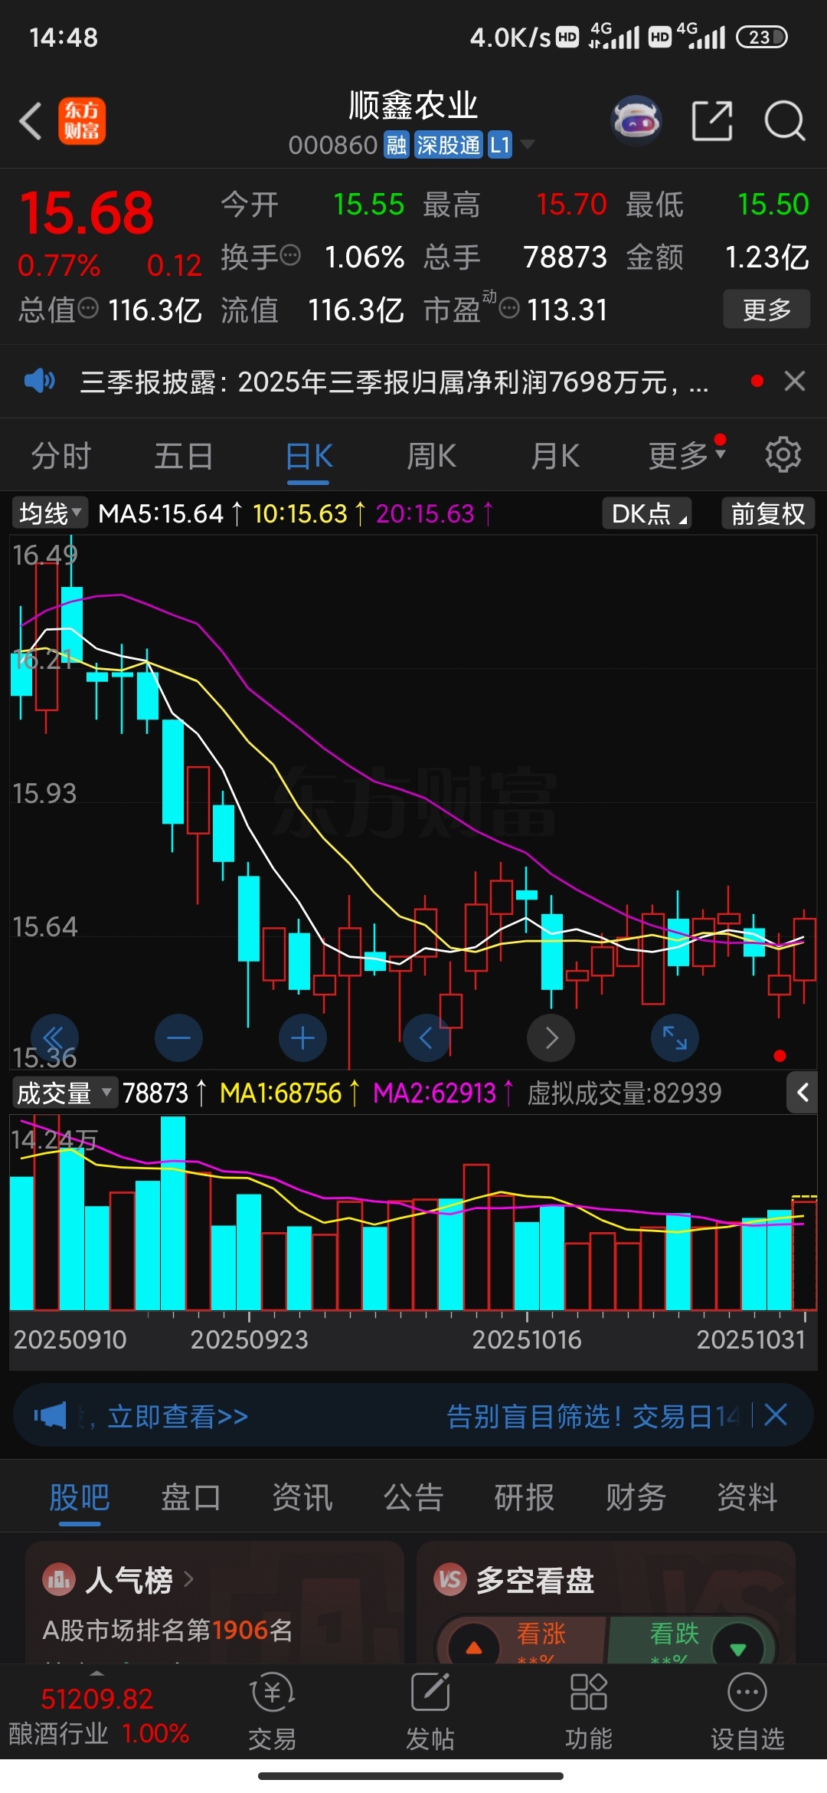Tap the speaker announcement icon
The width and height of the screenshot is (827, 1793).
pyautogui.click(x=40, y=381)
